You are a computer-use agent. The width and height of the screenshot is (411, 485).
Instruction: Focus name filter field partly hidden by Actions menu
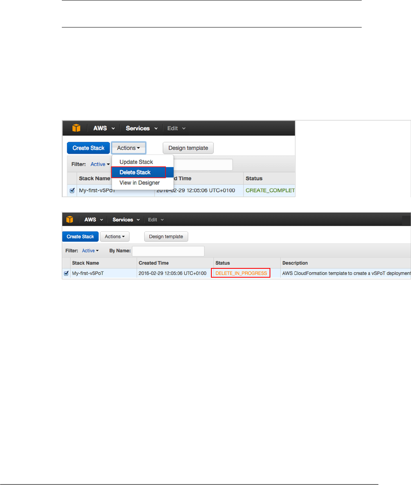(x=203, y=164)
